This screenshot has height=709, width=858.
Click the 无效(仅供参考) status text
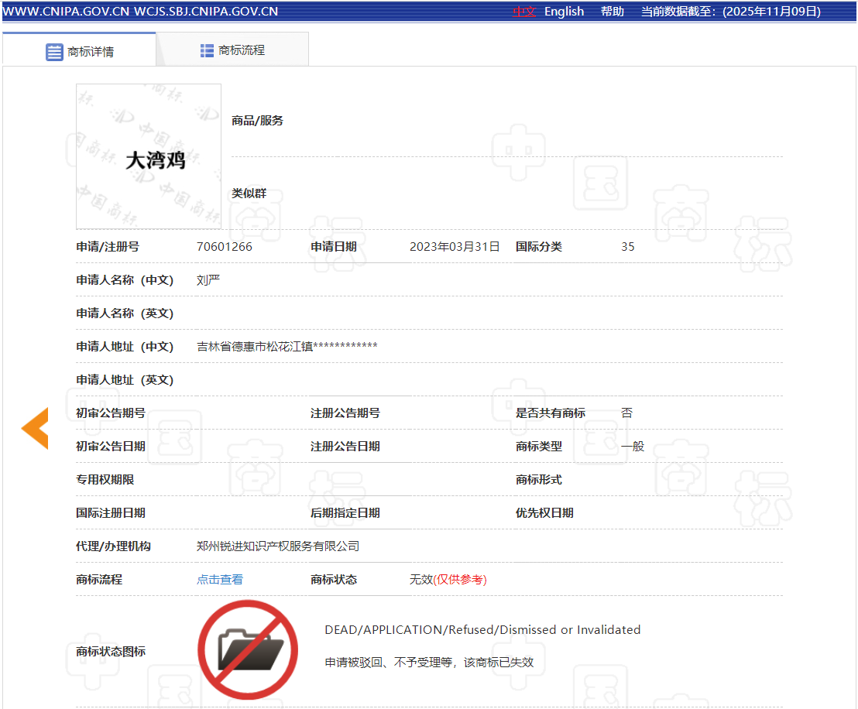click(x=448, y=579)
